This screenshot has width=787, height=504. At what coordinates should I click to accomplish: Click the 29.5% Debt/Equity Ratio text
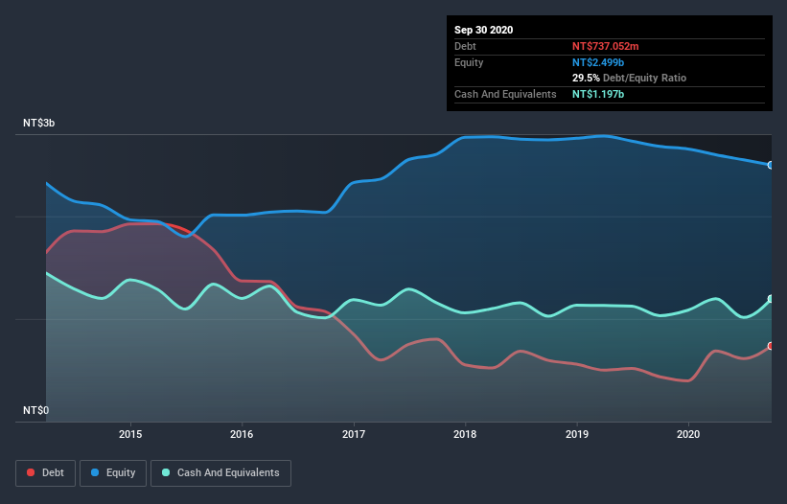point(630,78)
